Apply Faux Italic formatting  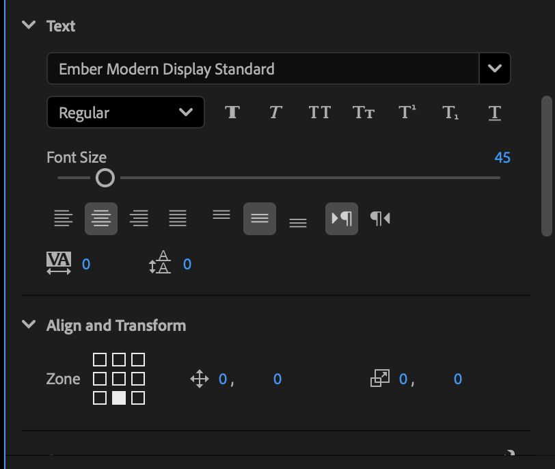(x=275, y=112)
